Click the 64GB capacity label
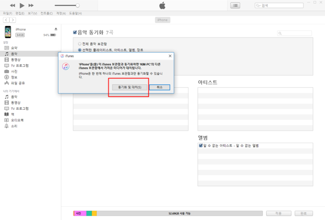 (20, 35)
